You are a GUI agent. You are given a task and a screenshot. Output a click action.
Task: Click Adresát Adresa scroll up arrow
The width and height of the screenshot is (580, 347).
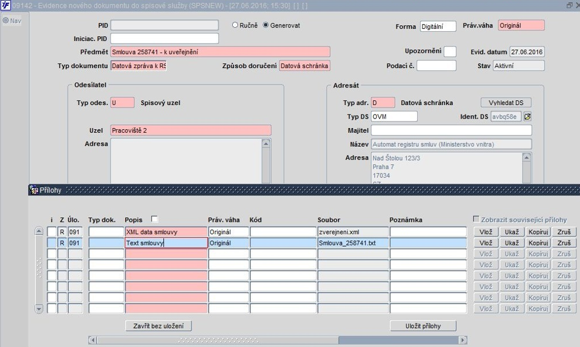click(x=527, y=157)
